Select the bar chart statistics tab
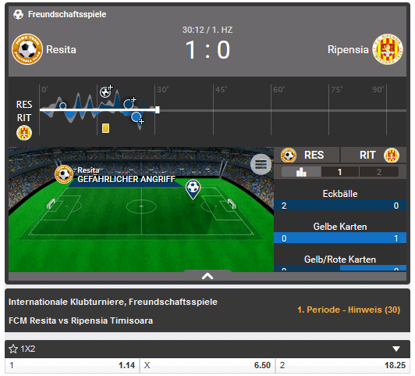Image resolution: width=415 pixels, height=376 pixels. [301, 172]
